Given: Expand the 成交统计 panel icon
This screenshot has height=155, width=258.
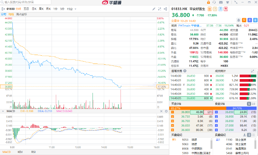Looking at the screenshot, I should click(252, 71).
